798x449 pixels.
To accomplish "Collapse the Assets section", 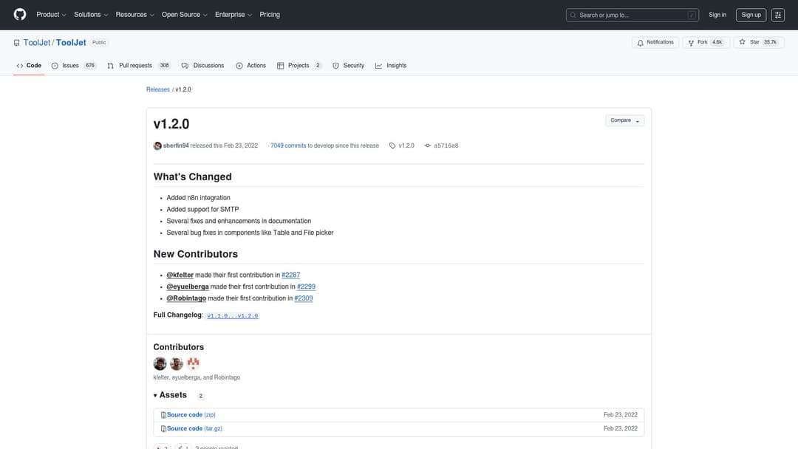I will [x=171, y=395].
